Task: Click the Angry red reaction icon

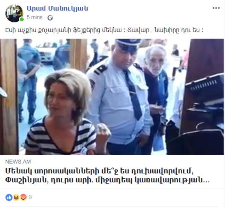Action: [x=23, y=197]
